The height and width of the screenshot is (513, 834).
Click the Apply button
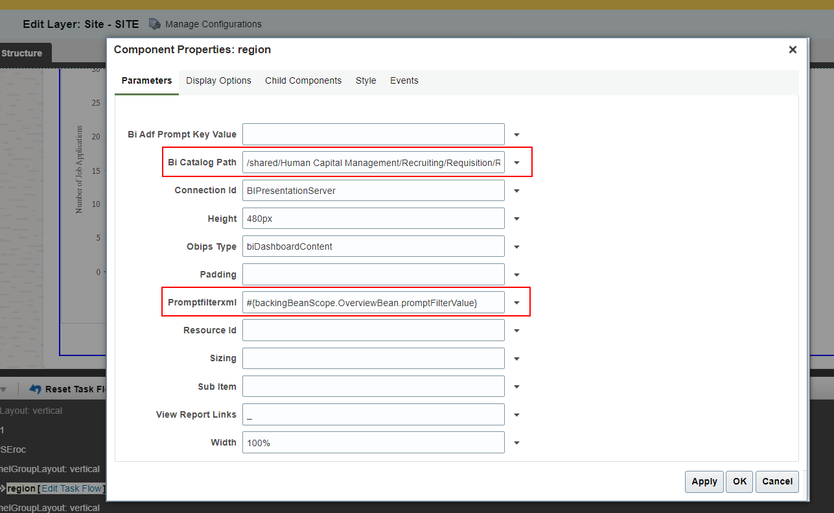pos(704,481)
